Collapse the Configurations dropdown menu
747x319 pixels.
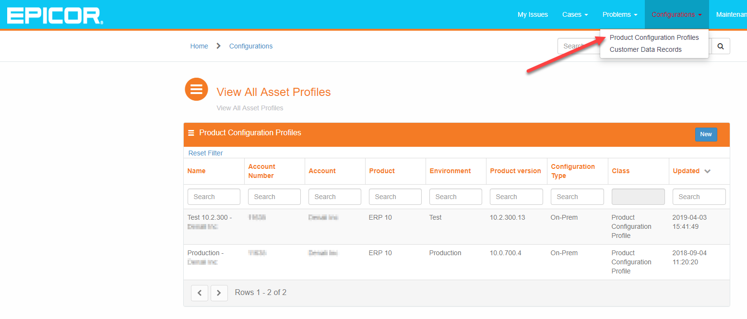click(x=676, y=14)
